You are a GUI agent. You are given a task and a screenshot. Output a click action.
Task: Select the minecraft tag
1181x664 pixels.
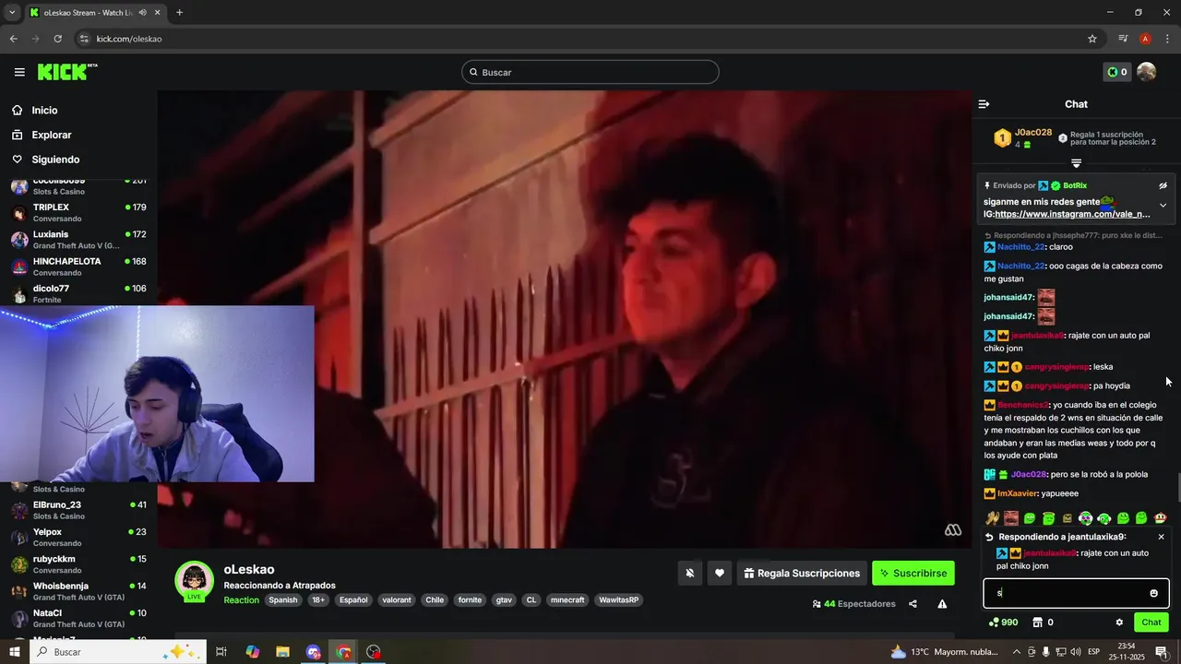(x=567, y=600)
